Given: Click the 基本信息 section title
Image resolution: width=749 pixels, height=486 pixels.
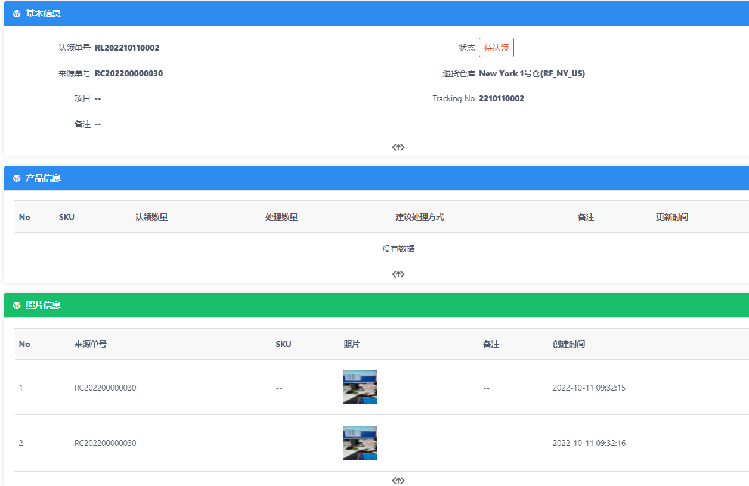Looking at the screenshot, I should [x=43, y=14].
